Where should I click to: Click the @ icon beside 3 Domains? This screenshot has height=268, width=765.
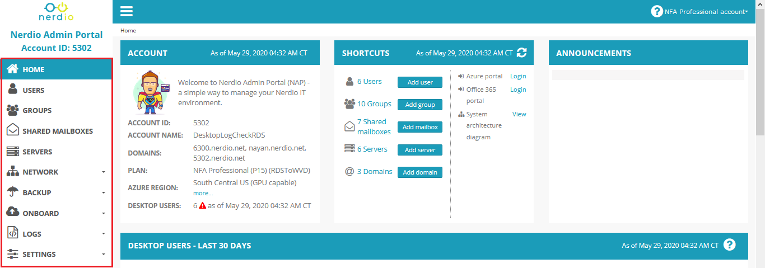[349, 172]
